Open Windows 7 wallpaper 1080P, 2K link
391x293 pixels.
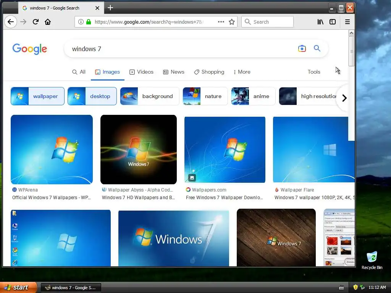[315, 198]
